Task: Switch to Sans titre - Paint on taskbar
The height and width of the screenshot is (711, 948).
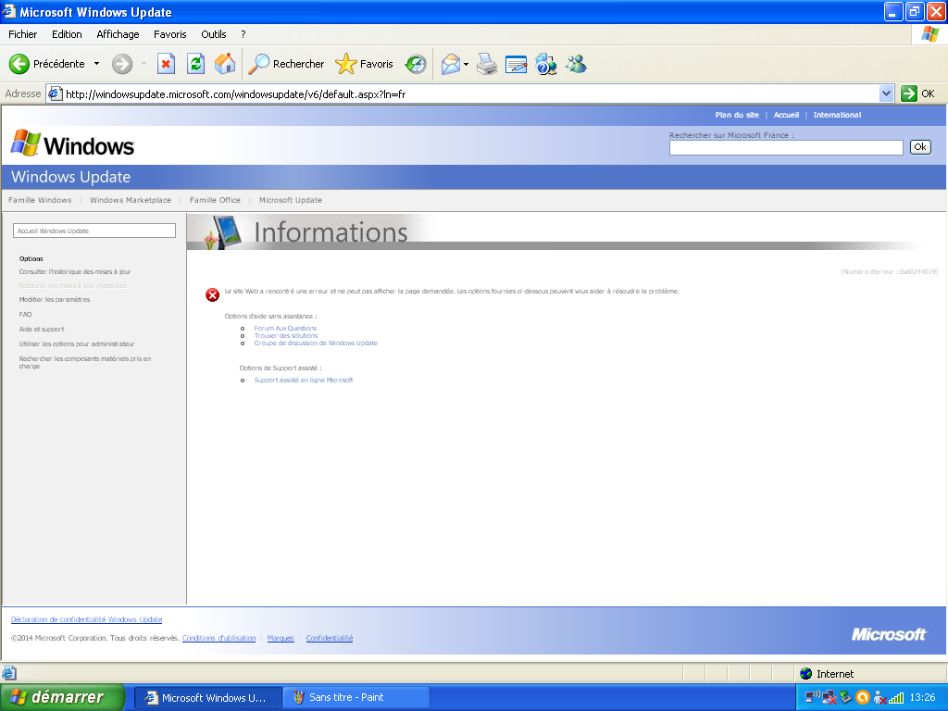Action: pyautogui.click(x=356, y=697)
